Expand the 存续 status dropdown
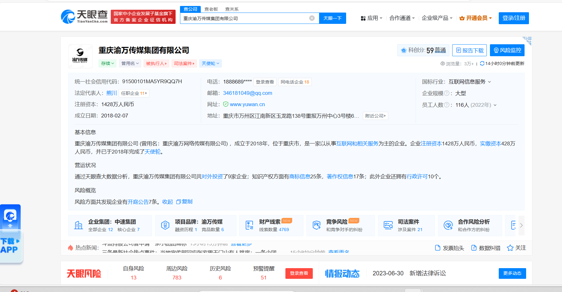Image resolution: width=562 pixels, height=292 pixels. (108, 63)
